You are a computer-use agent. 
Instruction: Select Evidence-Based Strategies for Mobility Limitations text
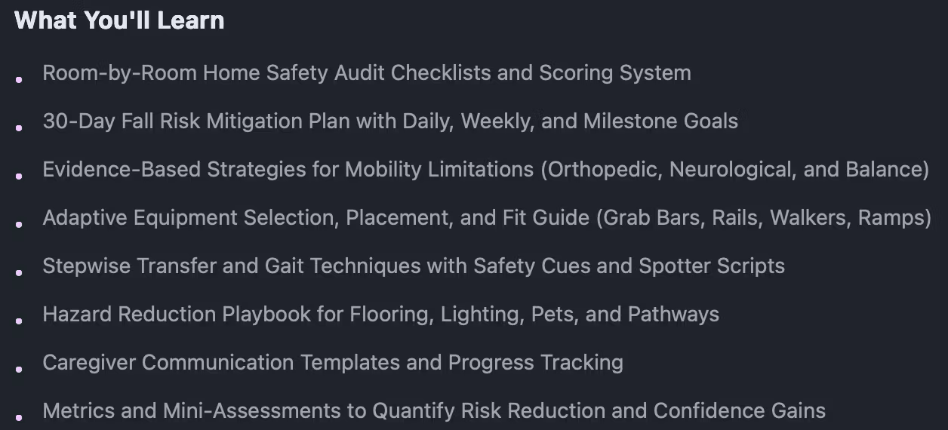pos(486,170)
